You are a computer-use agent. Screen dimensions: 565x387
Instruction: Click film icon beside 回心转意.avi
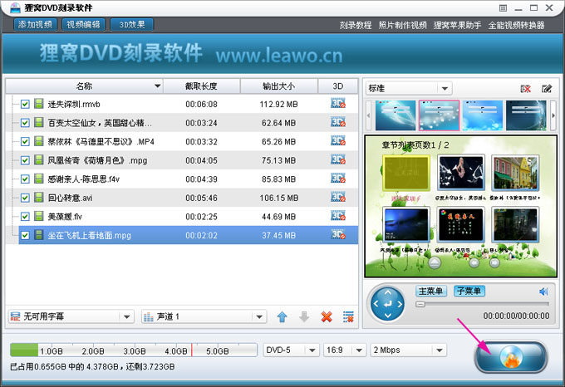click(x=38, y=198)
